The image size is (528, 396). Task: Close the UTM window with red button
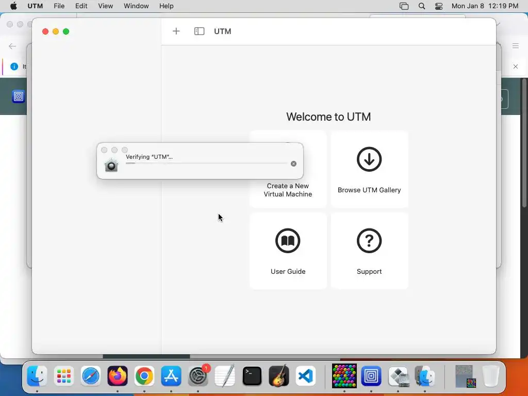[x=45, y=31]
